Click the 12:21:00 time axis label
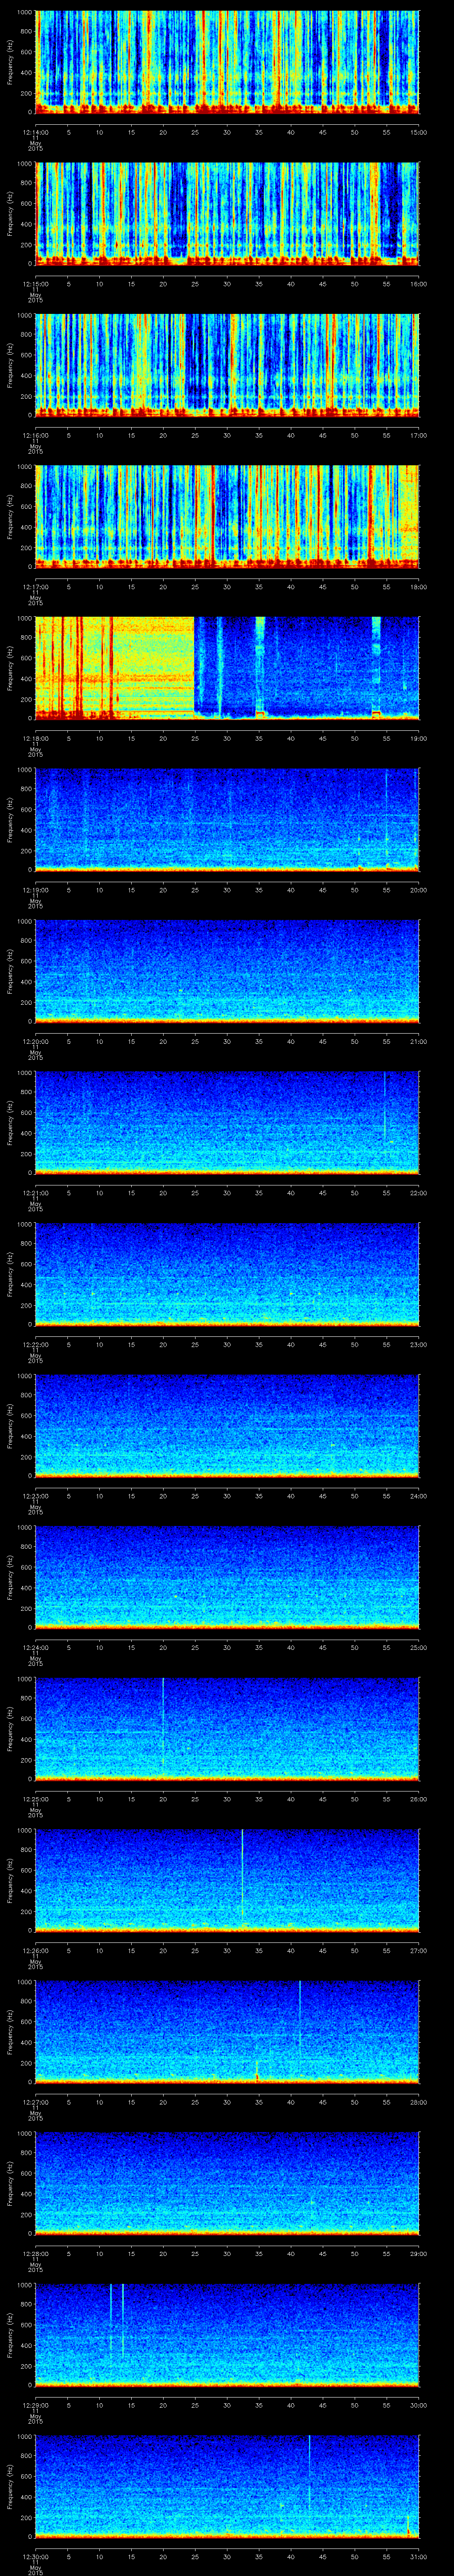Viewport: 454px width, 2576px height. pos(36,1192)
